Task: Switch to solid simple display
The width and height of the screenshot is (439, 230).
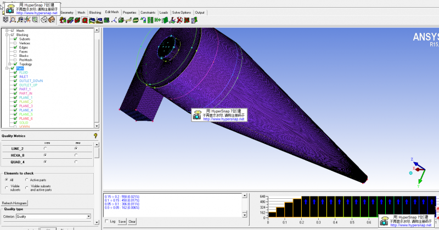Action: coord(52,20)
